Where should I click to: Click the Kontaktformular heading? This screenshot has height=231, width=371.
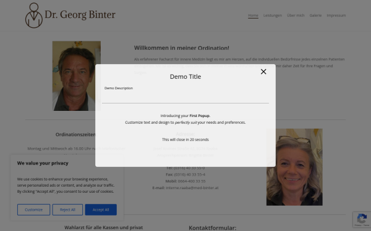(213, 228)
